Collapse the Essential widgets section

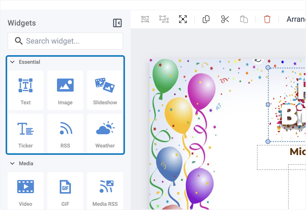(12, 62)
